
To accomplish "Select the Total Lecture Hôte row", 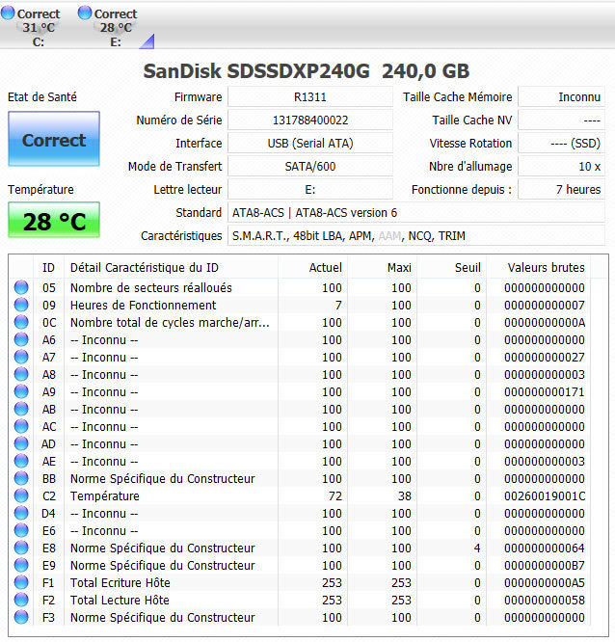I will click(x=300, y=600).
